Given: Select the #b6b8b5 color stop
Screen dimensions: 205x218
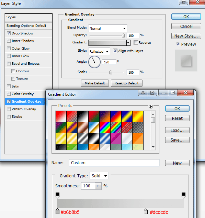Looking at the screenshot, I should pyautogui.click(x=57, y=211).
